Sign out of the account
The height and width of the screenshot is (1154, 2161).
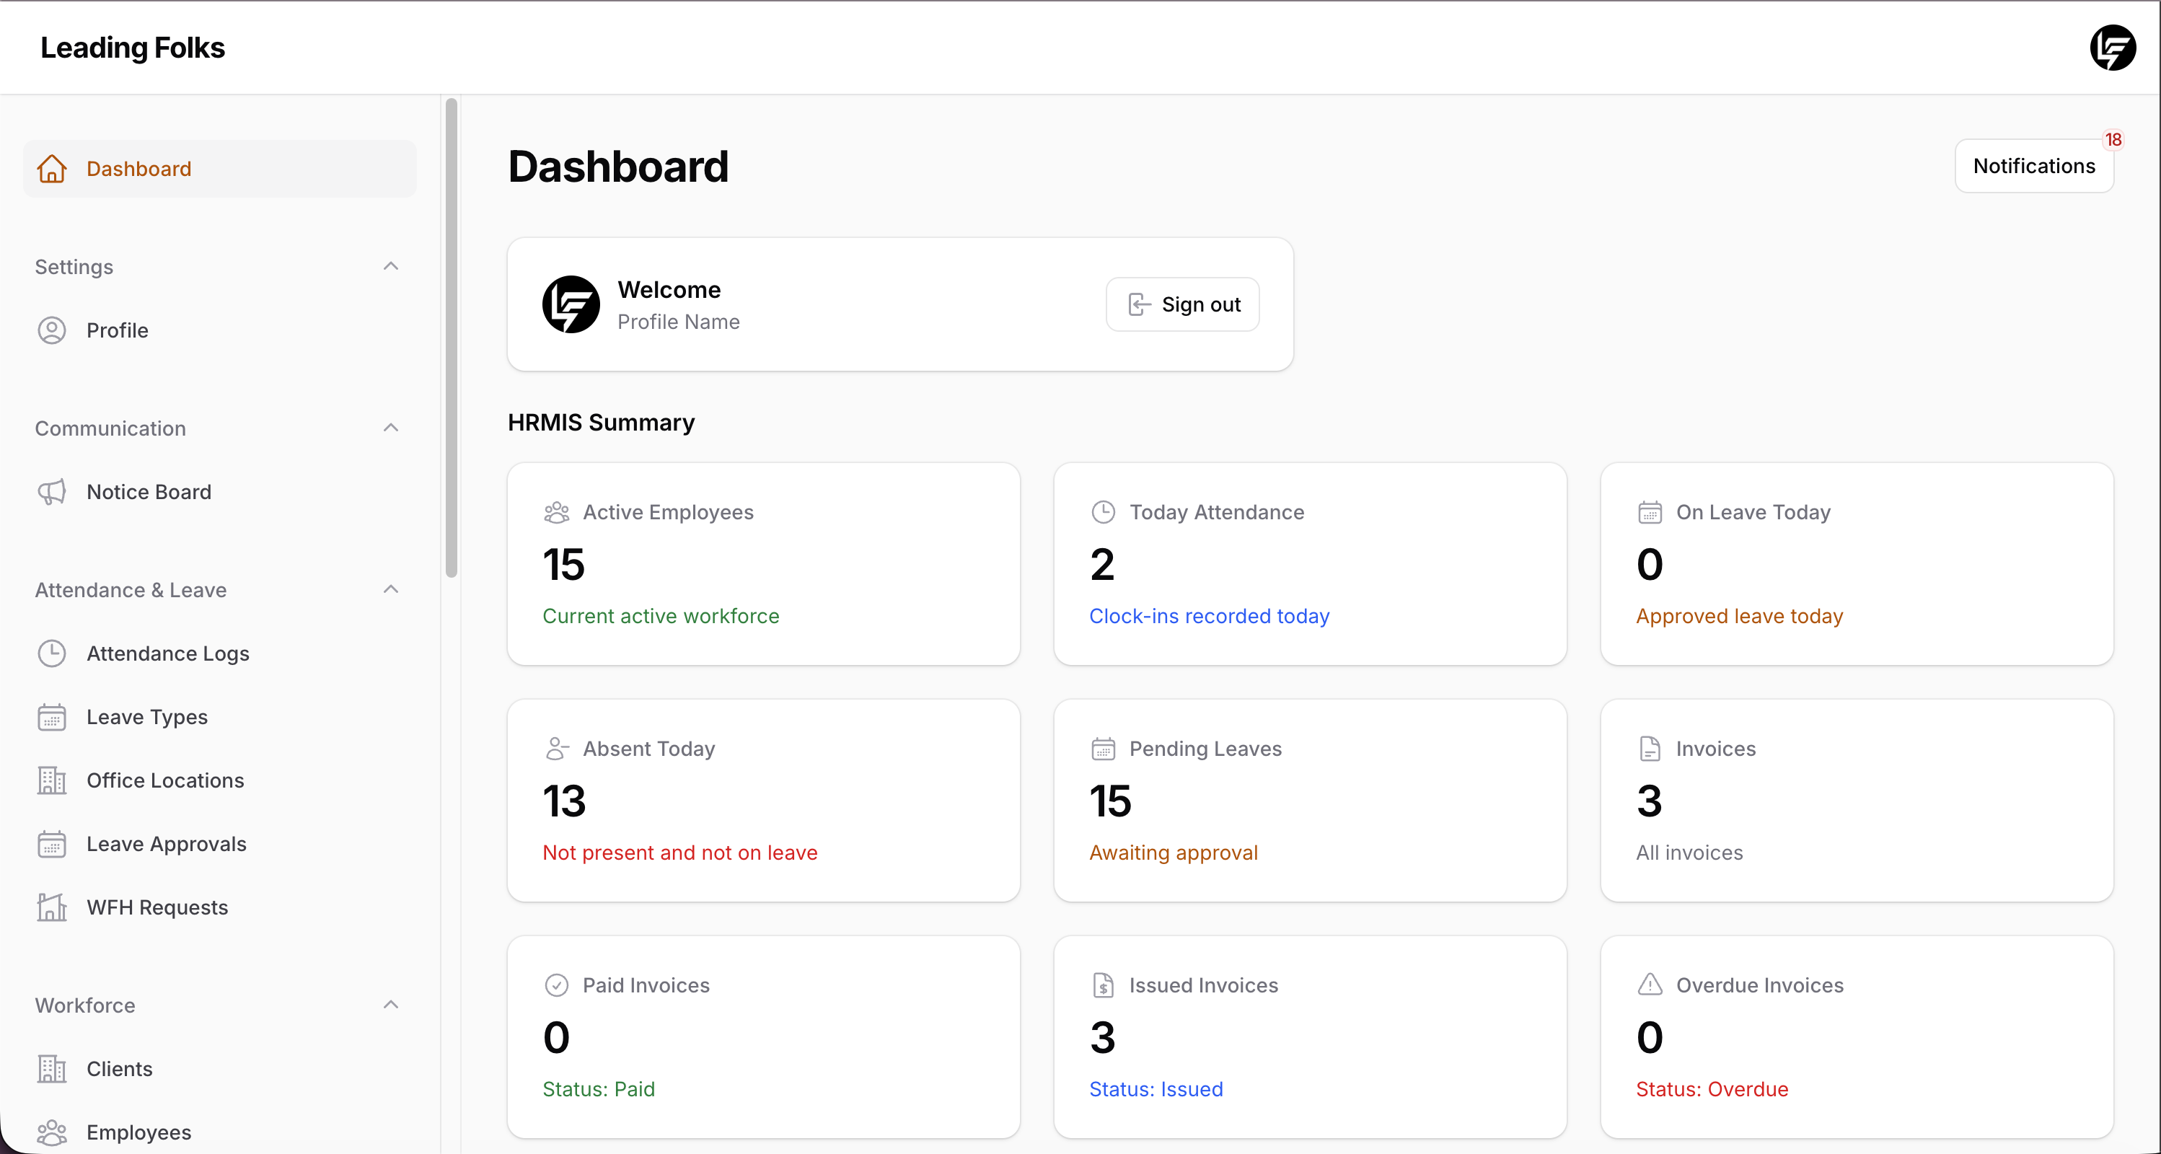pyautogui.click(x=1182, y=304)
